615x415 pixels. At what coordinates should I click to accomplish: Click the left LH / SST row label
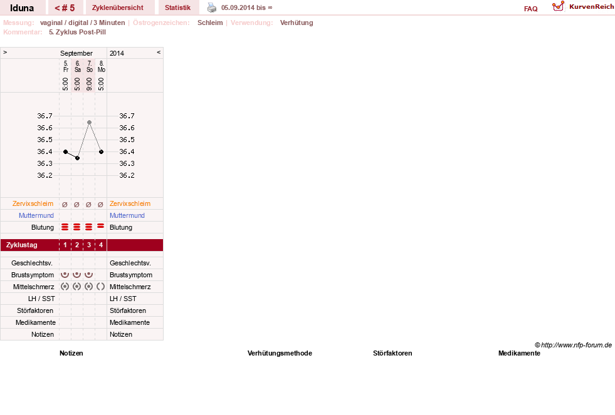coord(41,299)
